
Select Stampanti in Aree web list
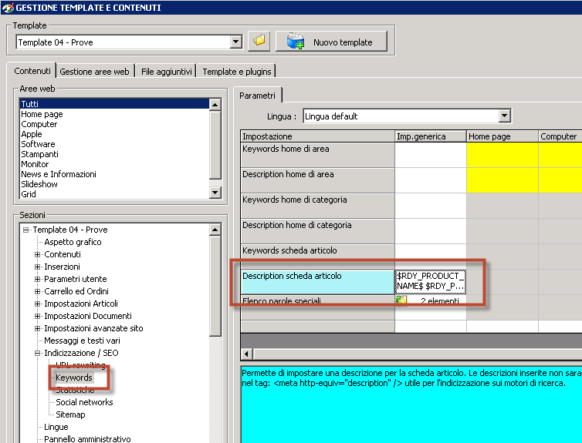tap(114, 154)
